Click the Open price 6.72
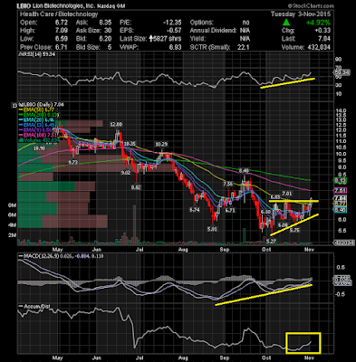356x362 pixels. coord(62,23)
